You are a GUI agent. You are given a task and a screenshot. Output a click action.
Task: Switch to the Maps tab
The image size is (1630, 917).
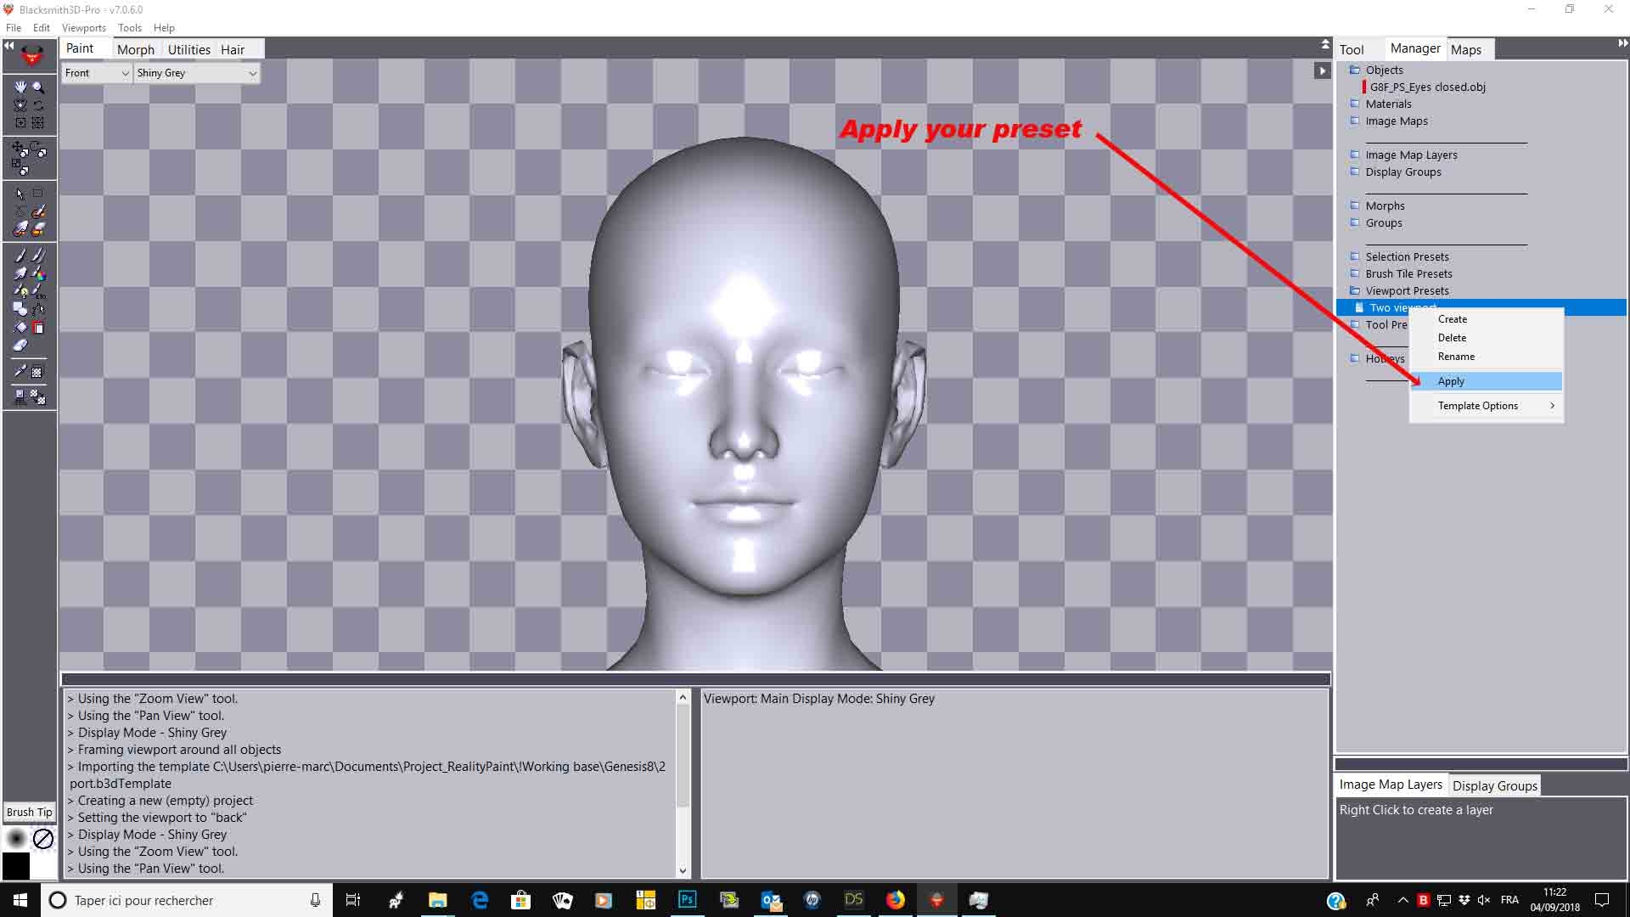(1466, 49)
